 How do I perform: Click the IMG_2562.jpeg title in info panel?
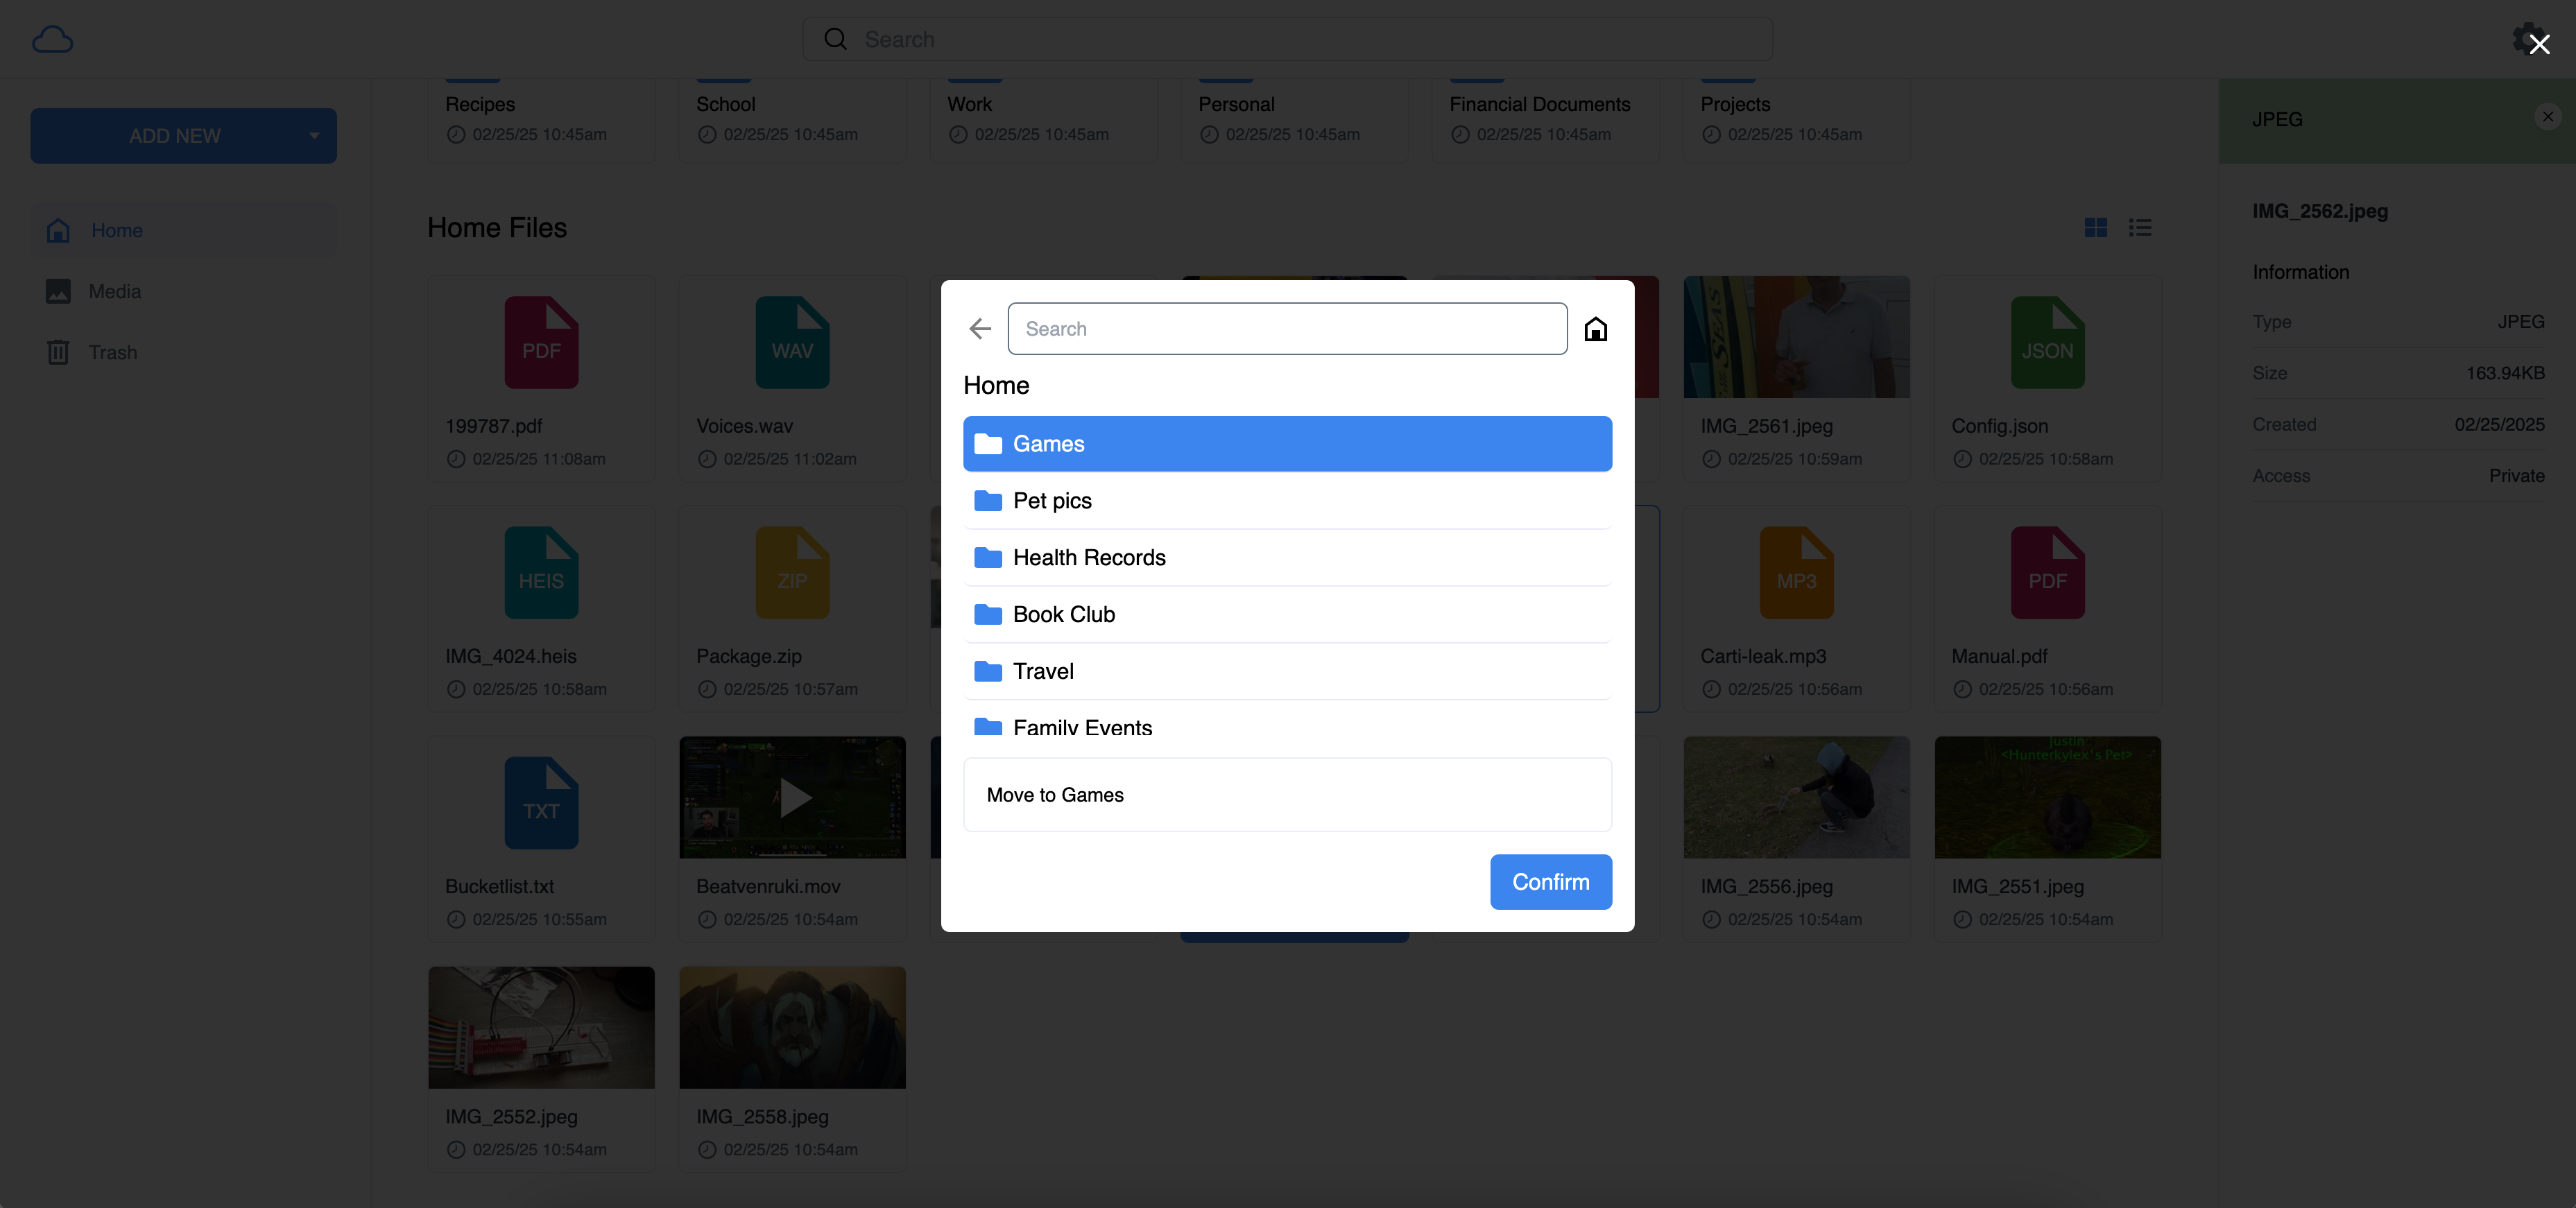click(2319, 212)
